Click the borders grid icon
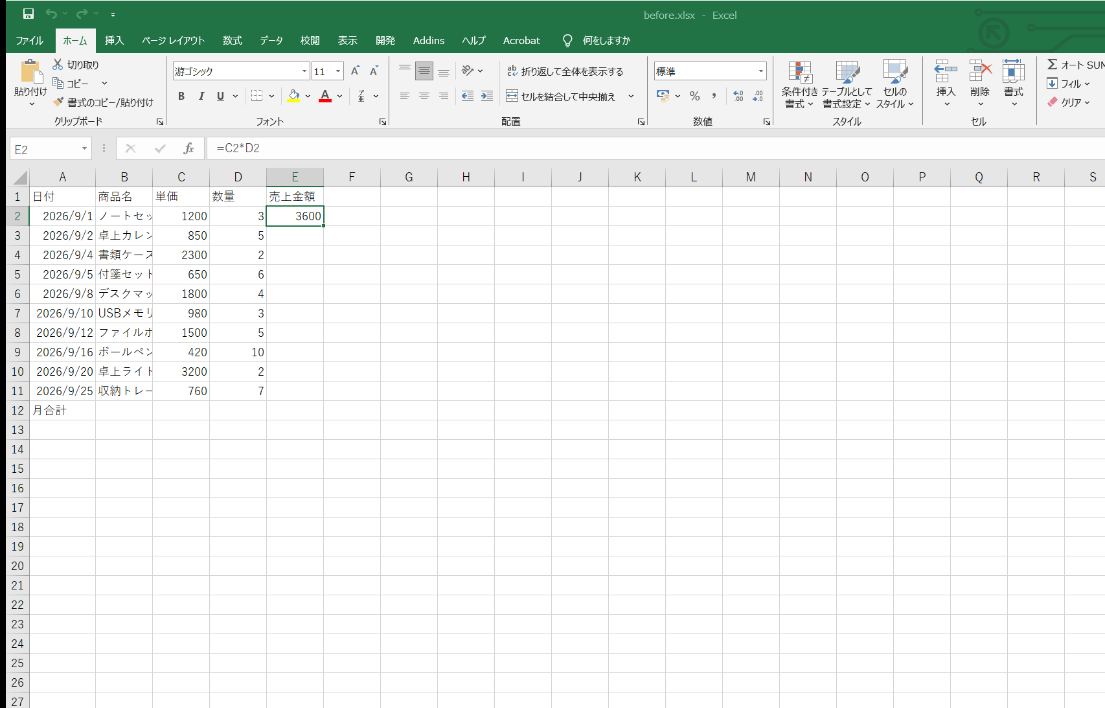This screenshot has height=708, width=1105. 256,96
